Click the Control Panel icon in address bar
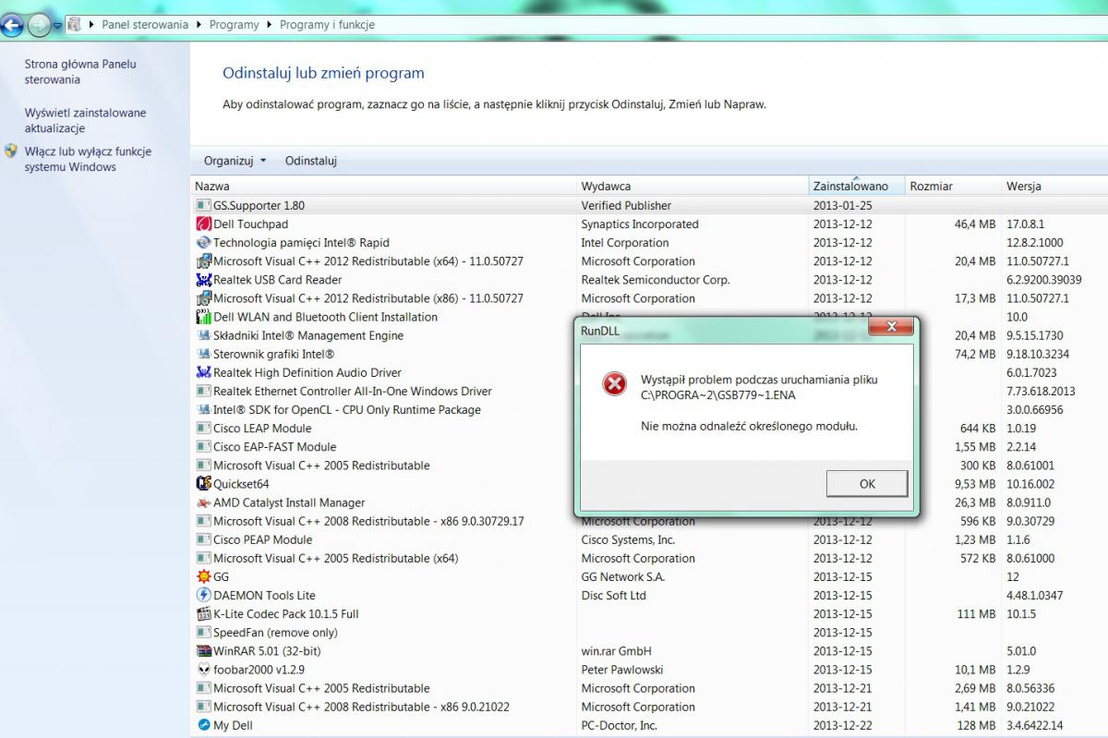The image size is (1108, 738). tap(75, 24)
